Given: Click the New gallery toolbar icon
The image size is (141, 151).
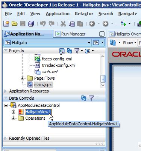Looking at the screenshot, I should pos(6,23).
